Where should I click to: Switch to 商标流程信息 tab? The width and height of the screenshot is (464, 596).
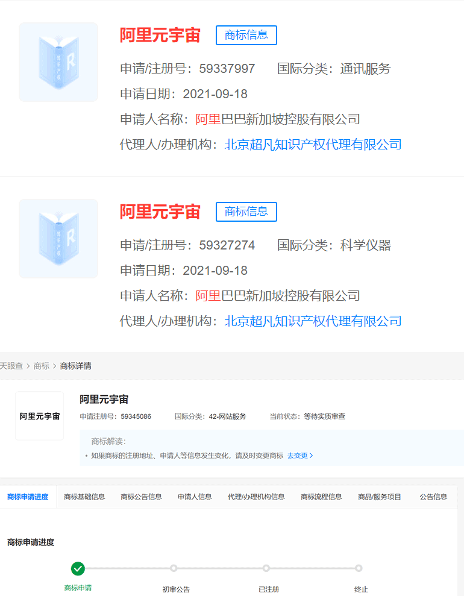pyautogui.click(x=322, y=497)
